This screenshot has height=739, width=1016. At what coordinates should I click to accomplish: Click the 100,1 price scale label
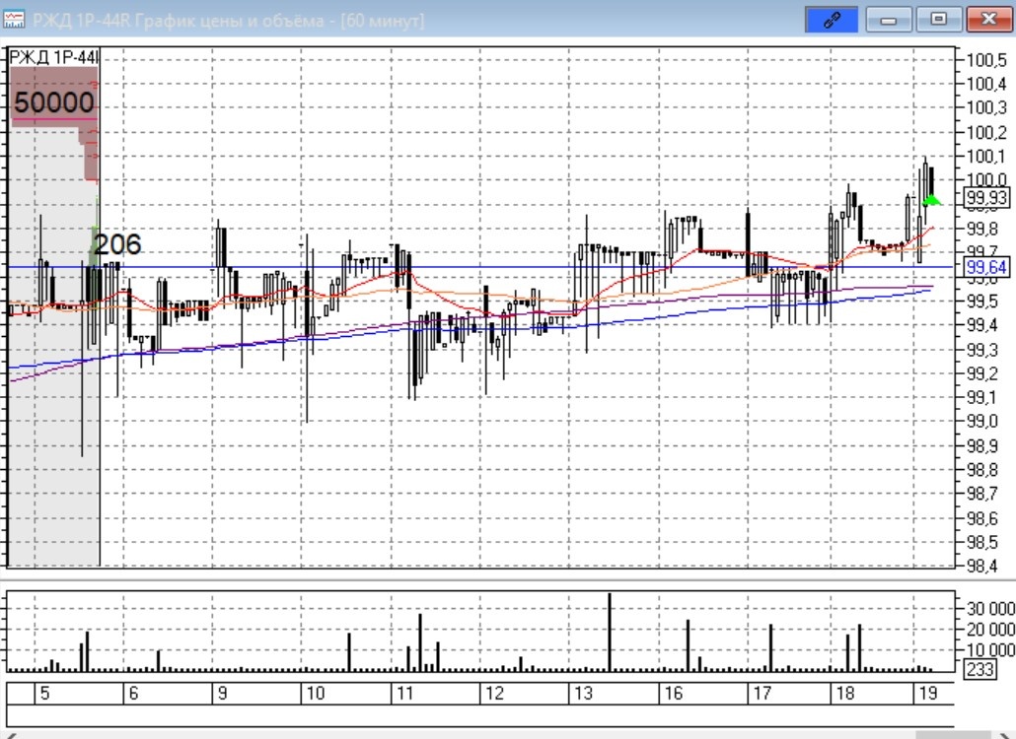[x=986, y=156]
